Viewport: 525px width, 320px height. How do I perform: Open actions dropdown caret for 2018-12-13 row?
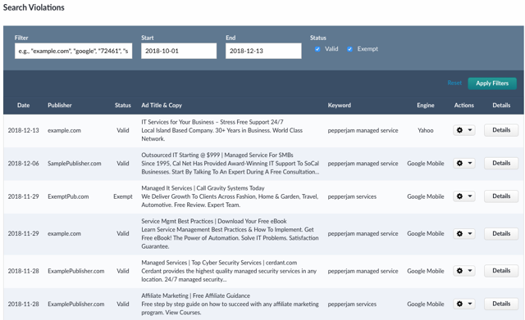pos(470,130)
